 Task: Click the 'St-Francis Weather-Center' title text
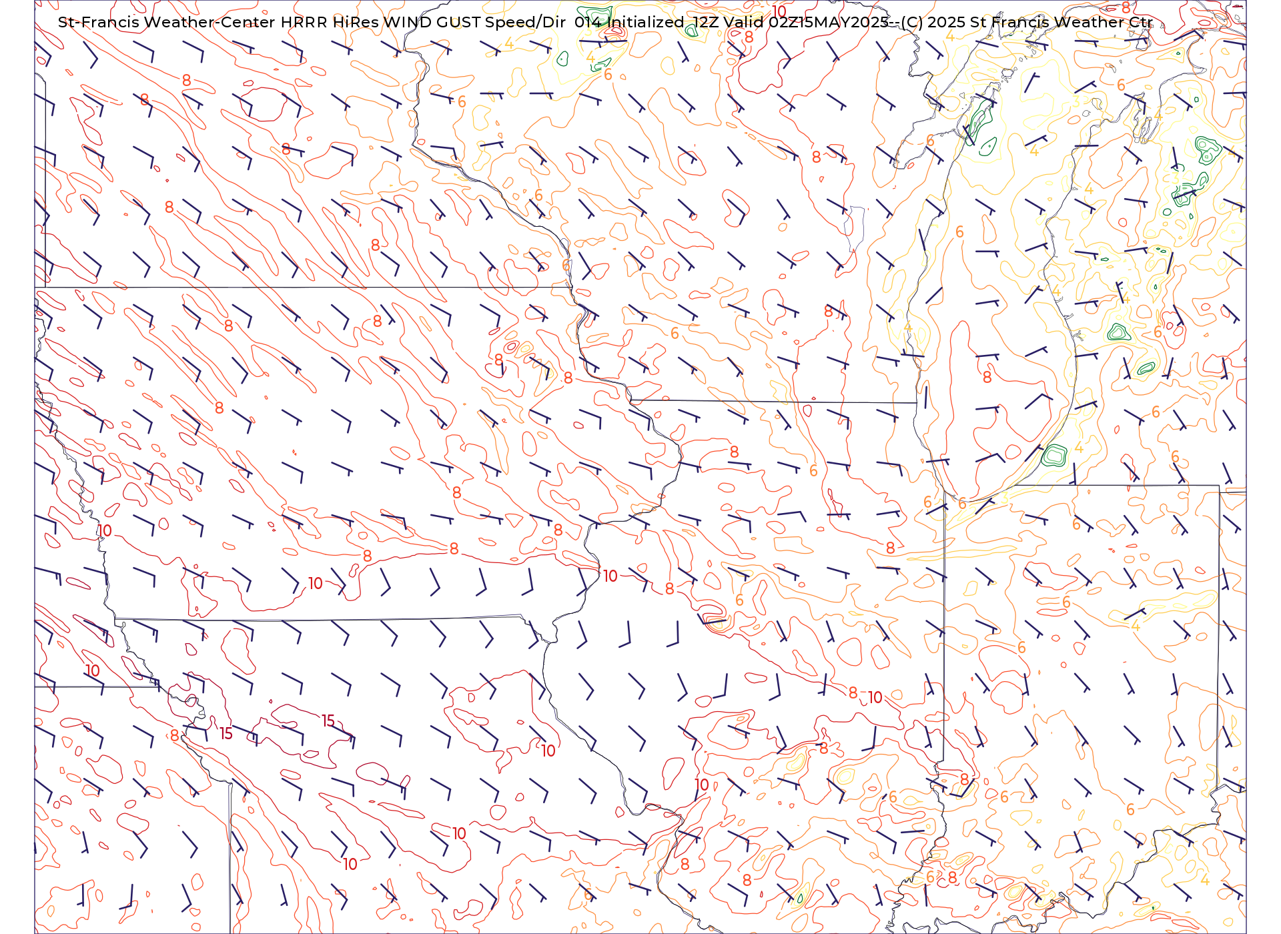click(x=167, y=22)
